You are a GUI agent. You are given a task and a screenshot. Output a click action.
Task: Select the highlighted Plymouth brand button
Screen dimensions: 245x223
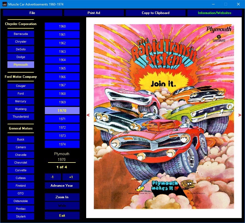click(x=21, y=65)
